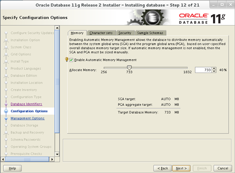
Task: Minimize the installer window
Action: point(213,5)
